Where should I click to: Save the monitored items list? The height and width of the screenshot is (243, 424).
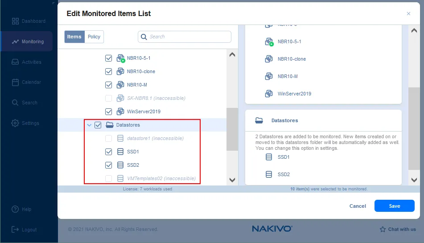tap(394, 206)
